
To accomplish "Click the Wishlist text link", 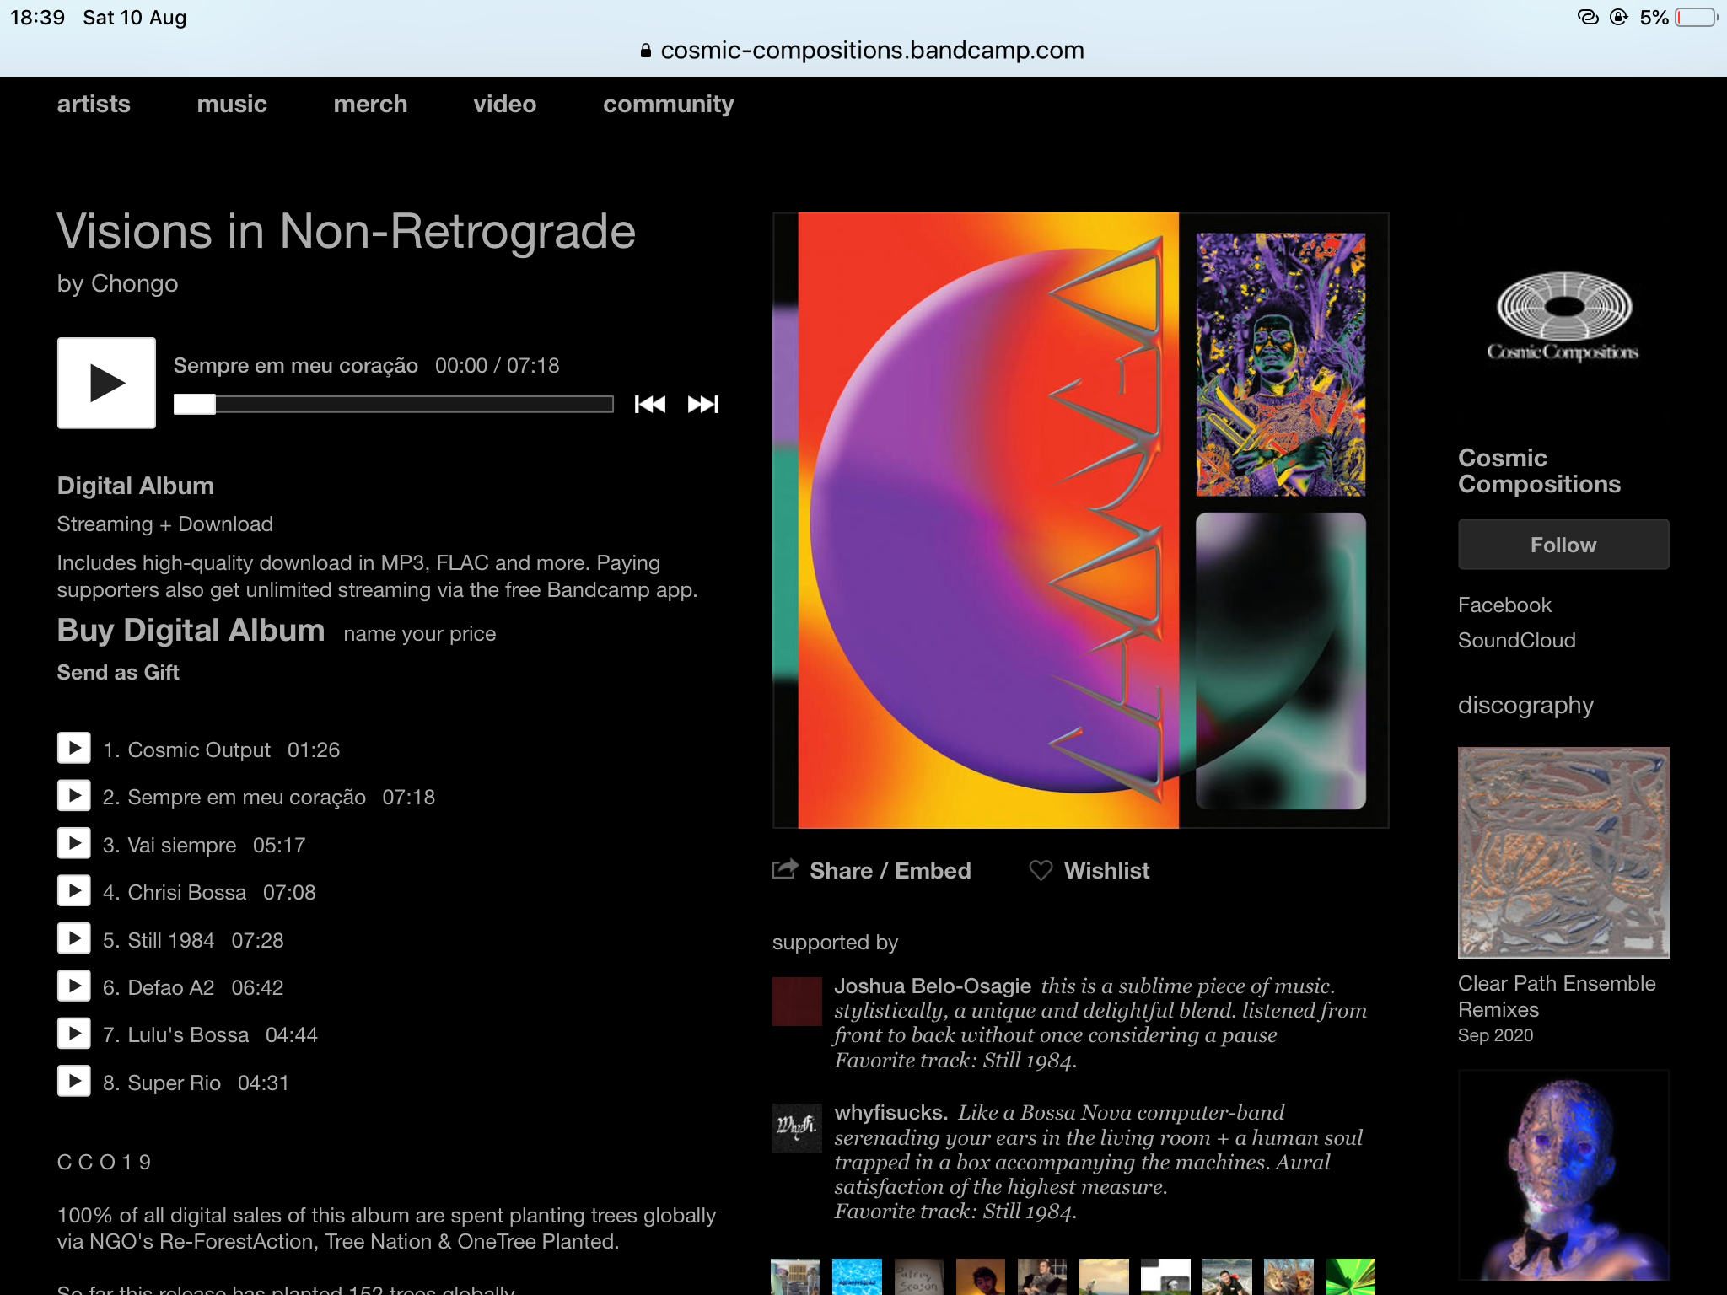I will tap(1106, 870).
